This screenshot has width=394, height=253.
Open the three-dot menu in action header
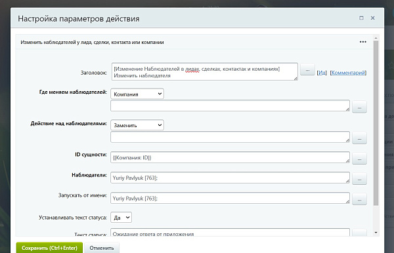click(363, 42)
